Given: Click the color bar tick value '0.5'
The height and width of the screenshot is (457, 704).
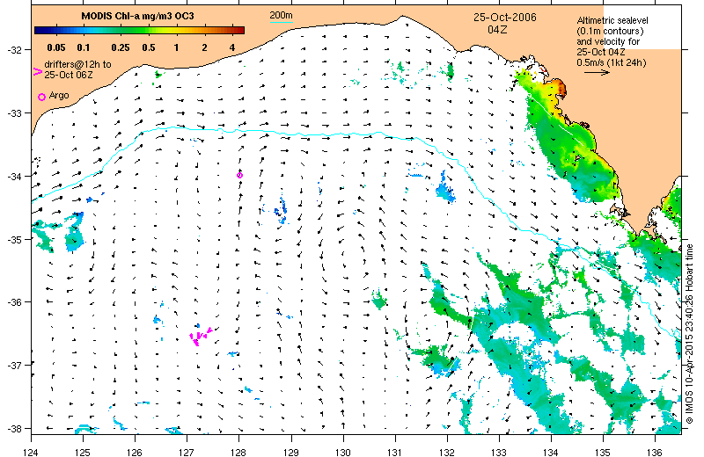Looking at the screenshot, I should (149, 47).
